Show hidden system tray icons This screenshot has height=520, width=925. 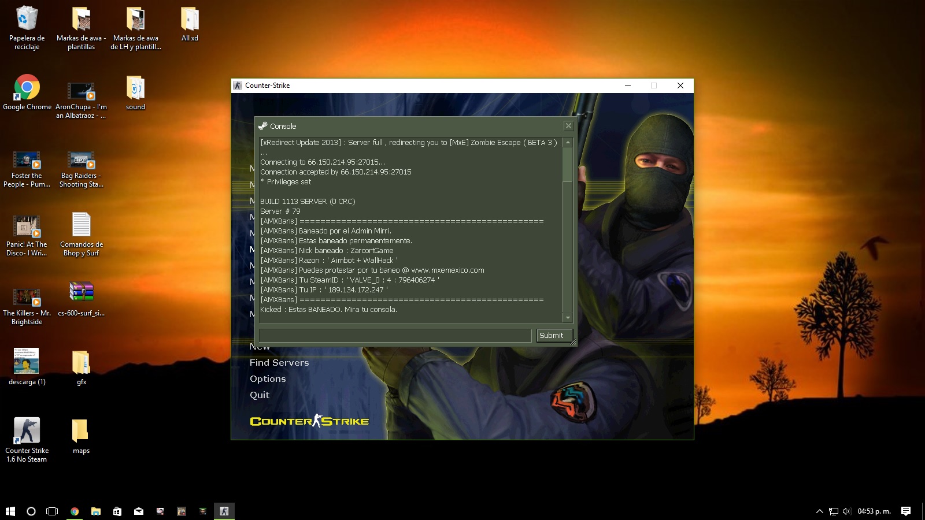coord(819,511)
